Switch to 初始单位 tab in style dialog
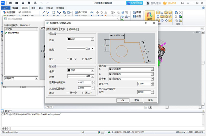This screenshot has width=206, height=136. [x=73, y=29]
